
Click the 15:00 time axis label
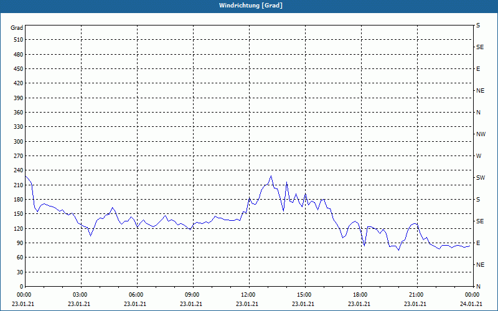coord(305,294)
